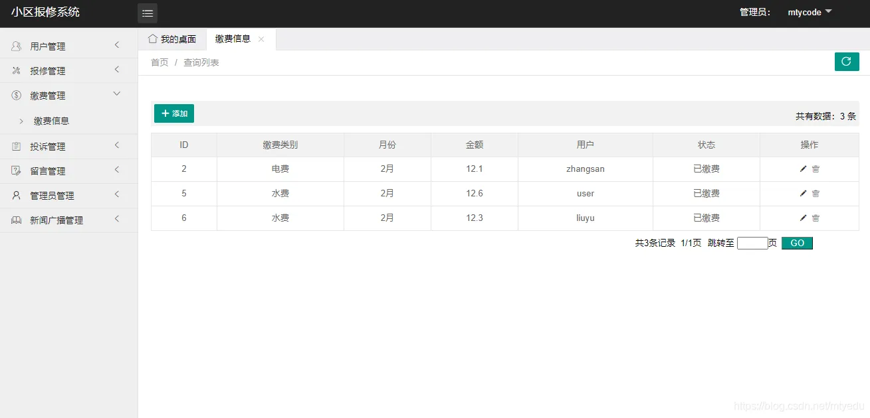Open the 缴费信息 submenu item
The width and height of the screenshot is (870, 418).
(52, 121)
